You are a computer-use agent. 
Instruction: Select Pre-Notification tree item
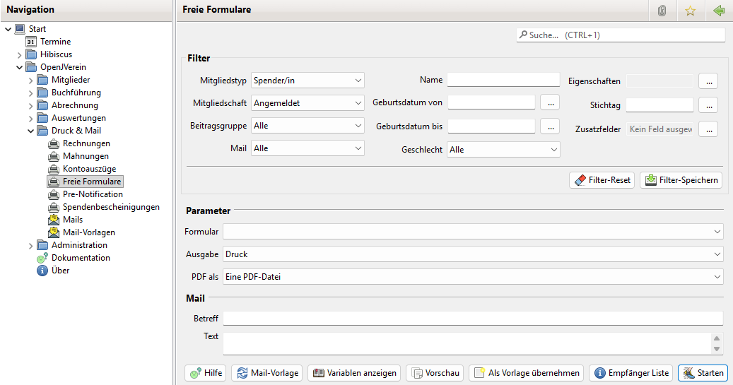tap(92, 194)
